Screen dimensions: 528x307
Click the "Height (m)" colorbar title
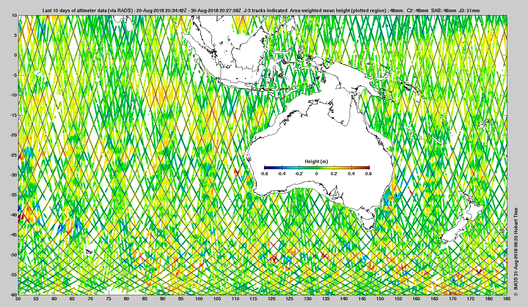coord(316,161)
